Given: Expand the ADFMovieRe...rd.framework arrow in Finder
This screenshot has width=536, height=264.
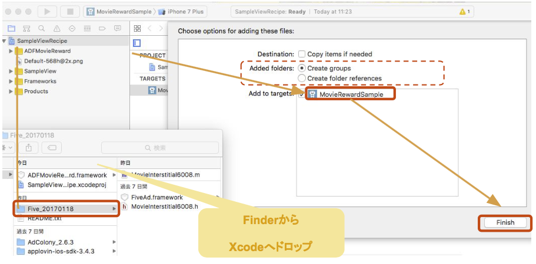Looking at the screenshot, I should [x=114, y=175].
